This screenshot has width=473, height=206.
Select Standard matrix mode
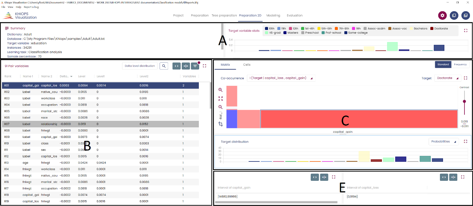(443, 64)
